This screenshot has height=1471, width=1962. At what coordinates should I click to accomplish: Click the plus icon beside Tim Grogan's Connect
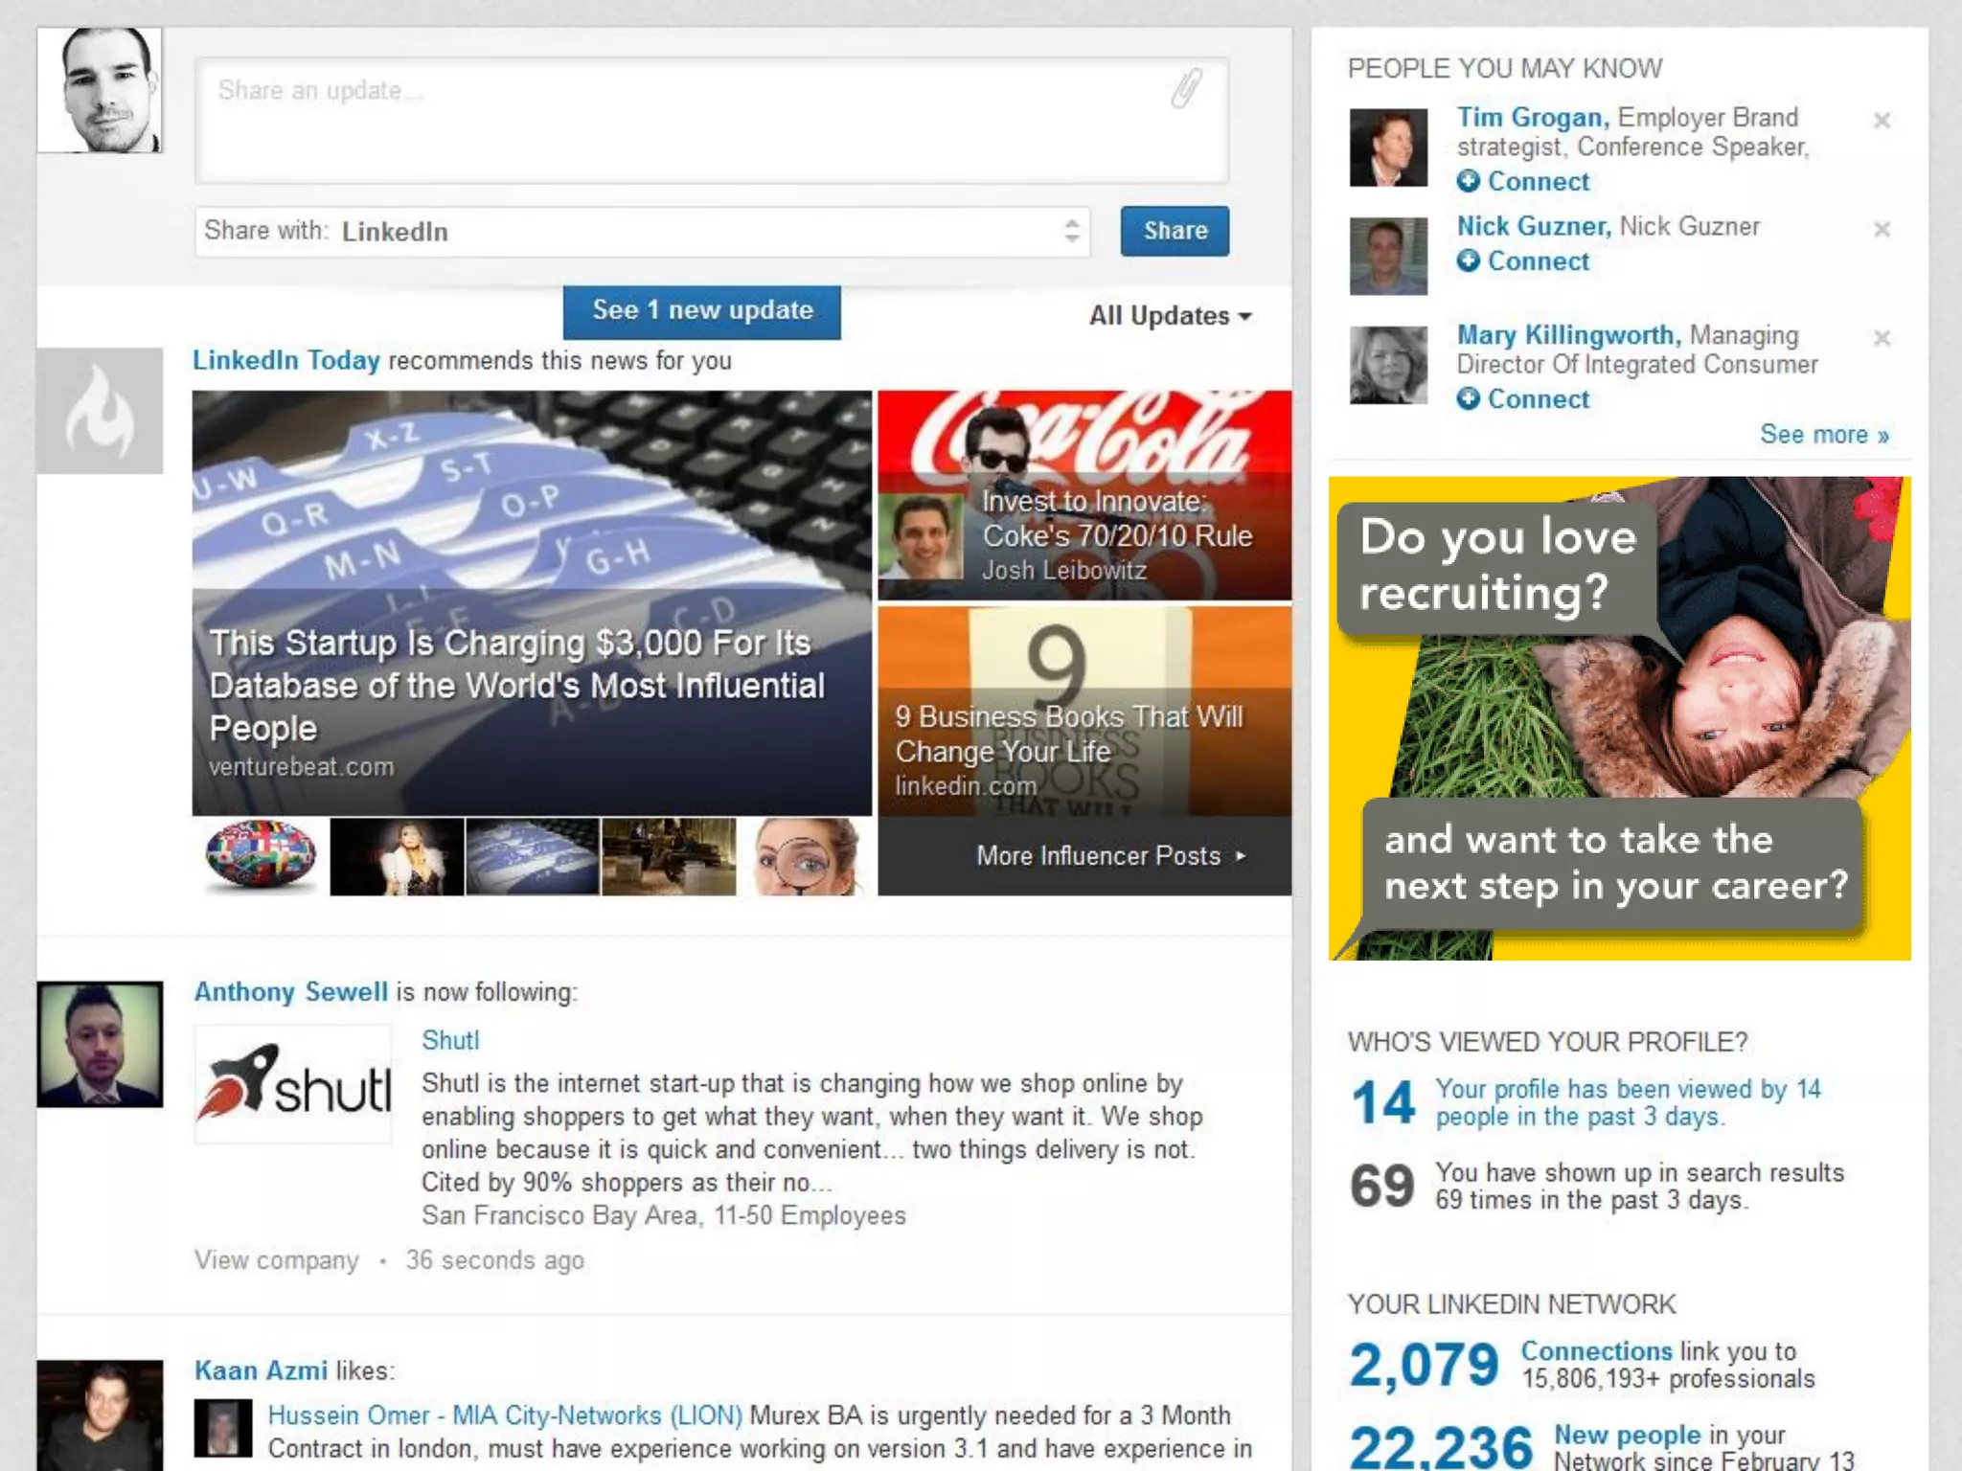[x=1468, y=180]
